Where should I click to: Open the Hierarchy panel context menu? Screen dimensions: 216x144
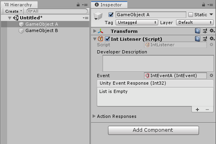85,5
